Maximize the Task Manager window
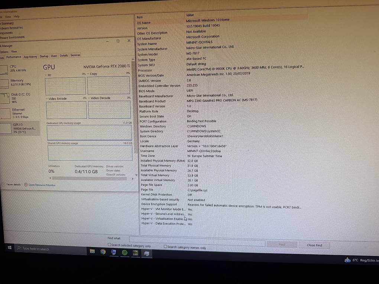The width and height of the screenshot is (379, 284). 118,41
